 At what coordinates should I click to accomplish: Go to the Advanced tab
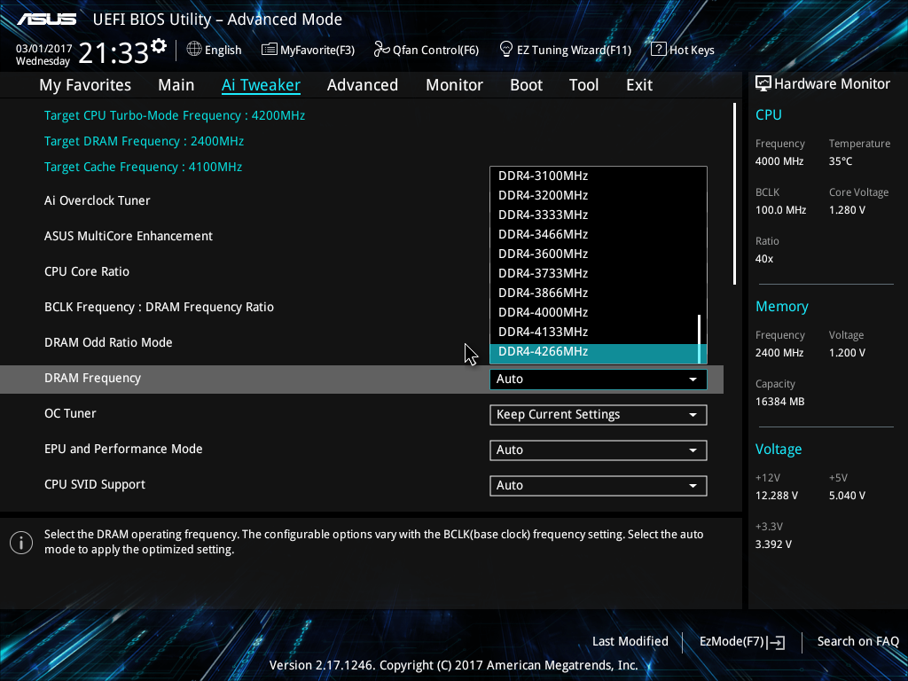[x=363, y=85]
